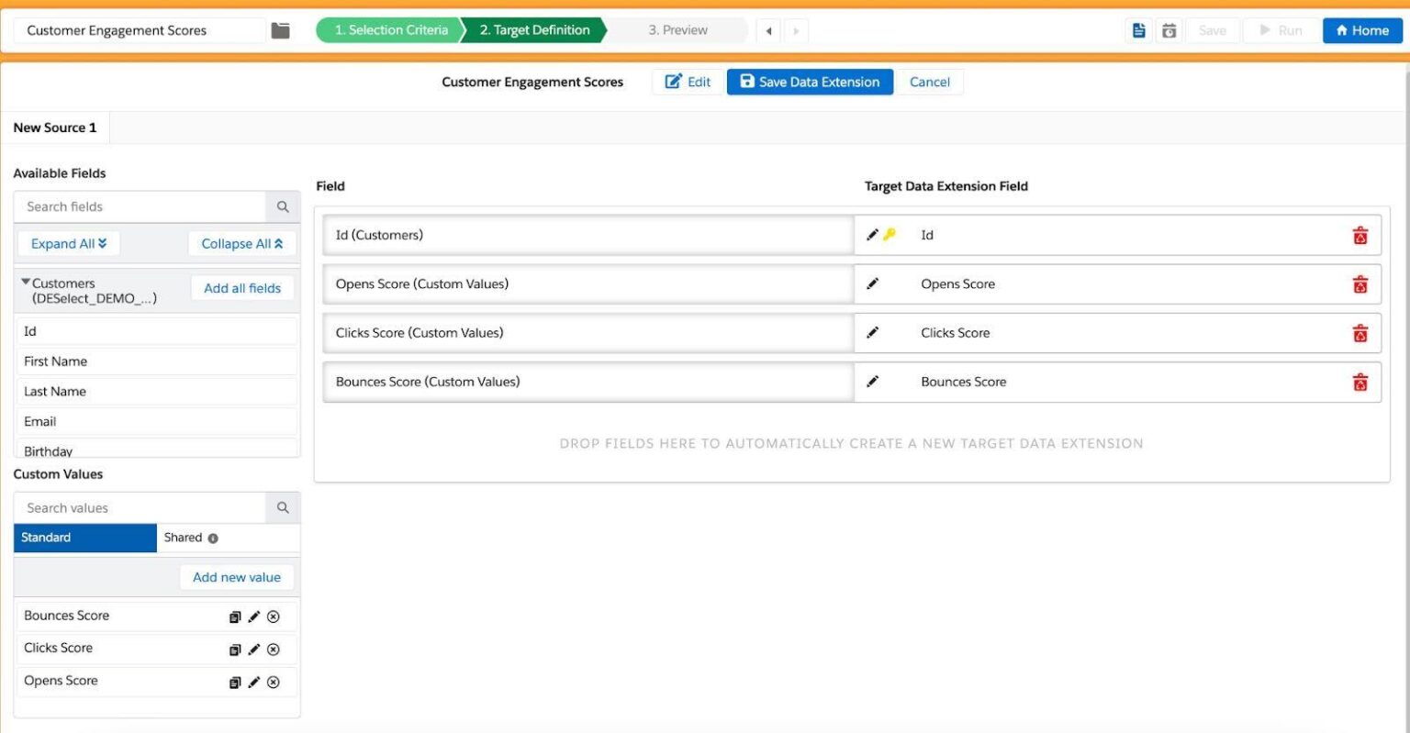
Task: Expand all field groups with Expand All
Action: tap(69, 243)
